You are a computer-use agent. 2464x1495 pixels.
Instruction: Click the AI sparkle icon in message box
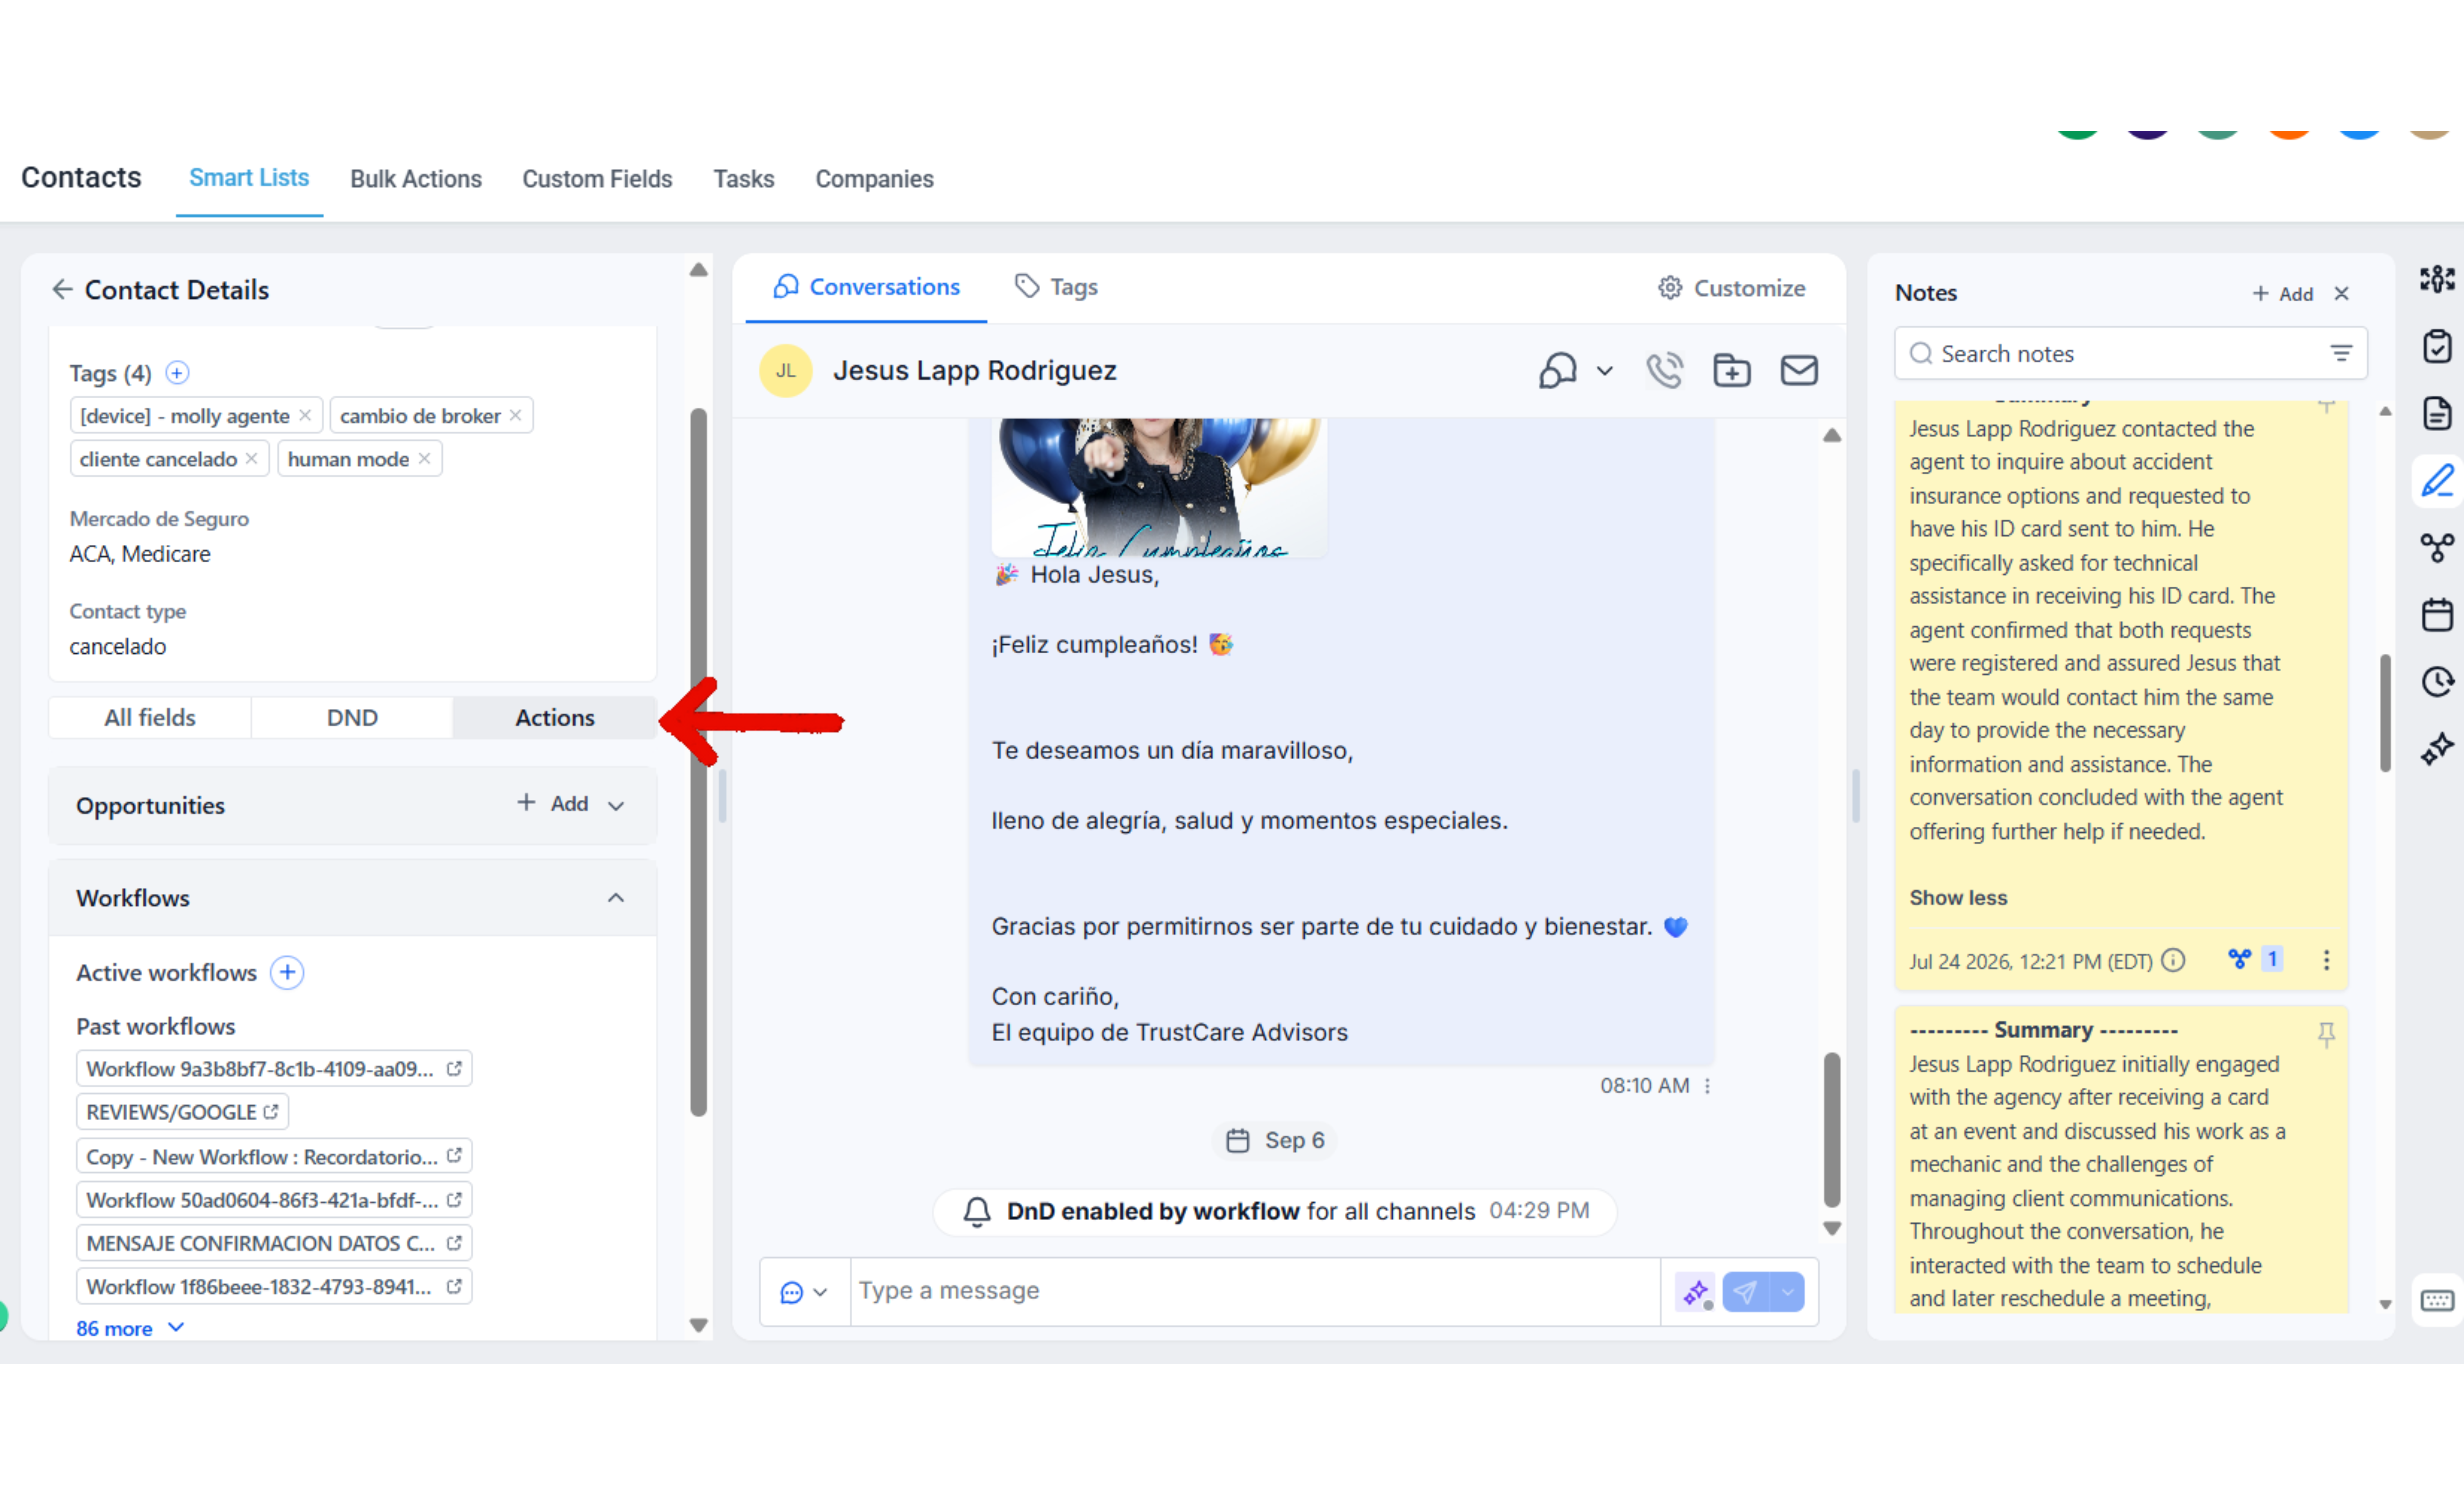1695,1292
